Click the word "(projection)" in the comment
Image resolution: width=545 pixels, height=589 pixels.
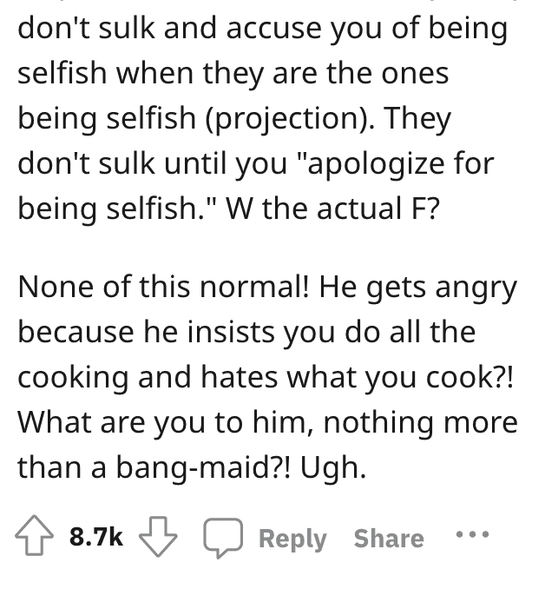(x=289, y=119)
